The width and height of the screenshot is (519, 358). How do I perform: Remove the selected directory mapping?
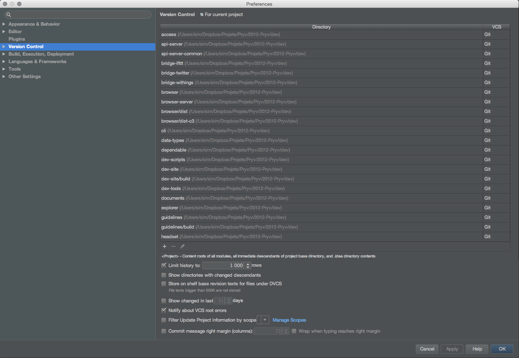(x=173, y=246)
